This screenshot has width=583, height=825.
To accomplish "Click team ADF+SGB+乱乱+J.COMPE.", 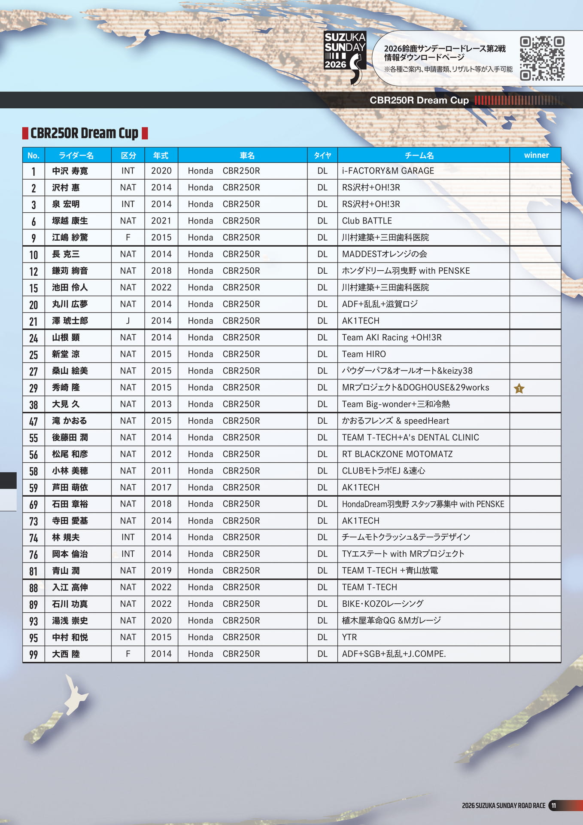I will pos(394,654).
